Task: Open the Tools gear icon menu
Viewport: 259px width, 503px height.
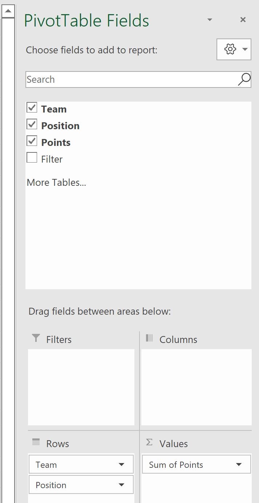Action: coord(234,49)
